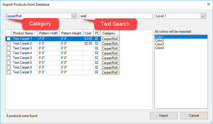
Task: Click the PC value 02 for Test Carpet 4
Action: (97, 53)
